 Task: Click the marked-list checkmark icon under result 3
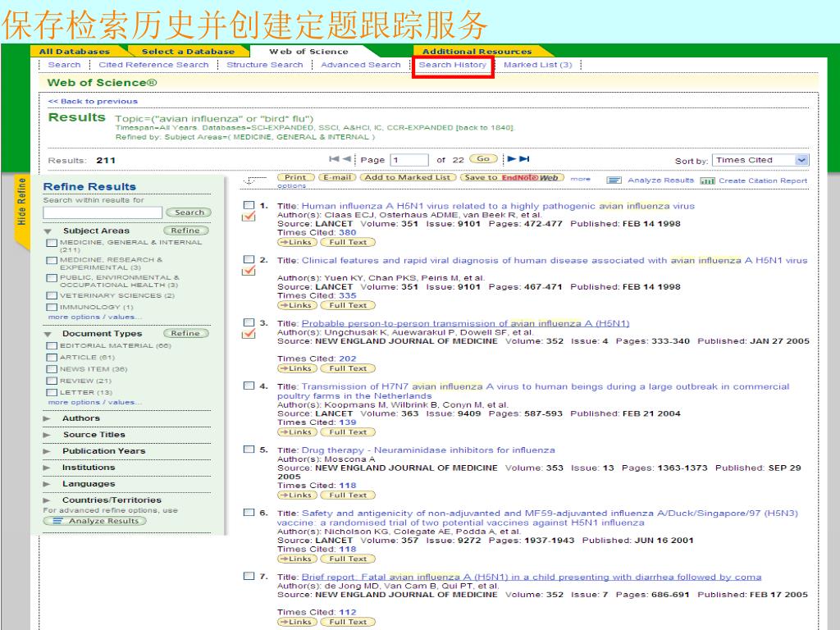point(249,334)
